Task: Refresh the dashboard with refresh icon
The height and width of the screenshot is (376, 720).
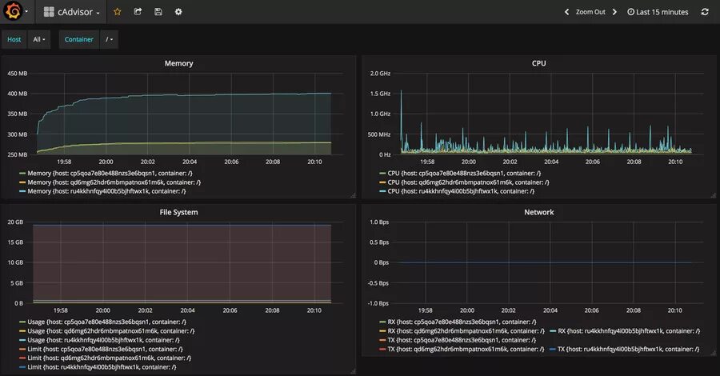Action: click(705, 12)
